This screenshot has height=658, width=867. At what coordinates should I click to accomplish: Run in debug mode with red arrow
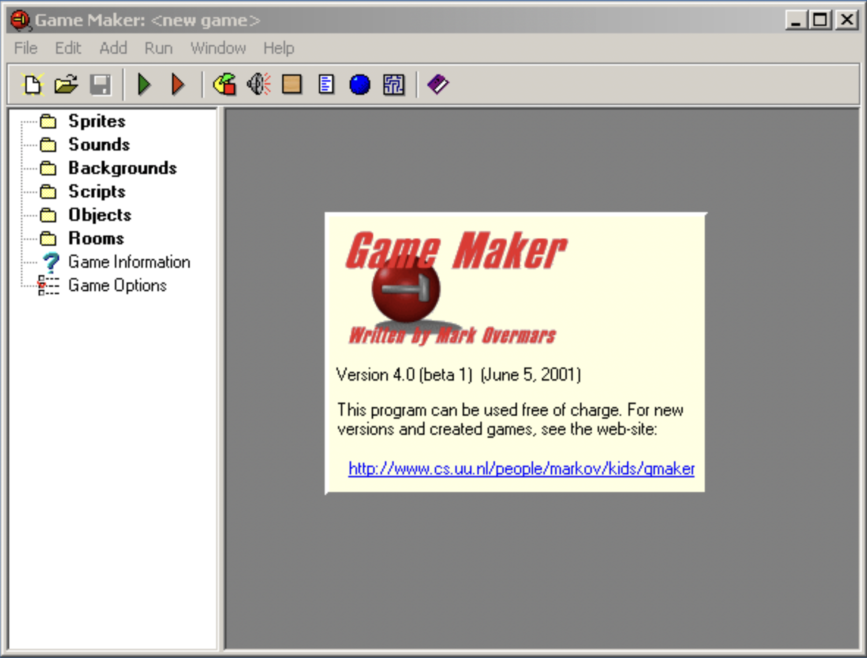178,84
